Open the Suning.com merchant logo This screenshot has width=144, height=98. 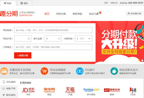point(91,90)
